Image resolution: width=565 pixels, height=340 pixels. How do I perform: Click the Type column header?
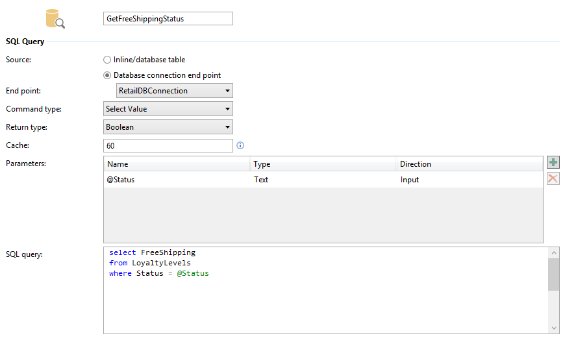323,164
